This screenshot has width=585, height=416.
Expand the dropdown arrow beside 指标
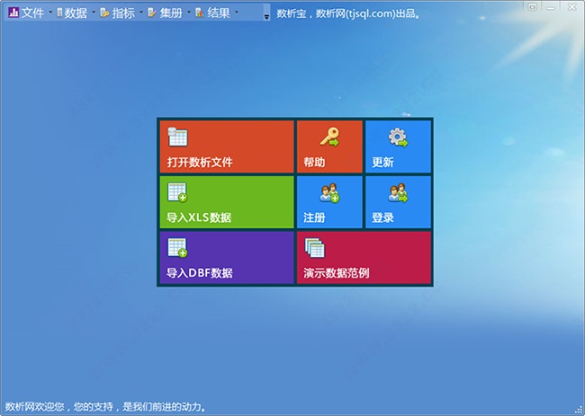click(x=141, y=13)
